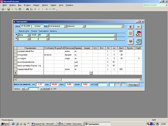The width and height of the screenshot is (168, 126).
Task: Click the Find binoculars icon
Action: click(27, 9)
